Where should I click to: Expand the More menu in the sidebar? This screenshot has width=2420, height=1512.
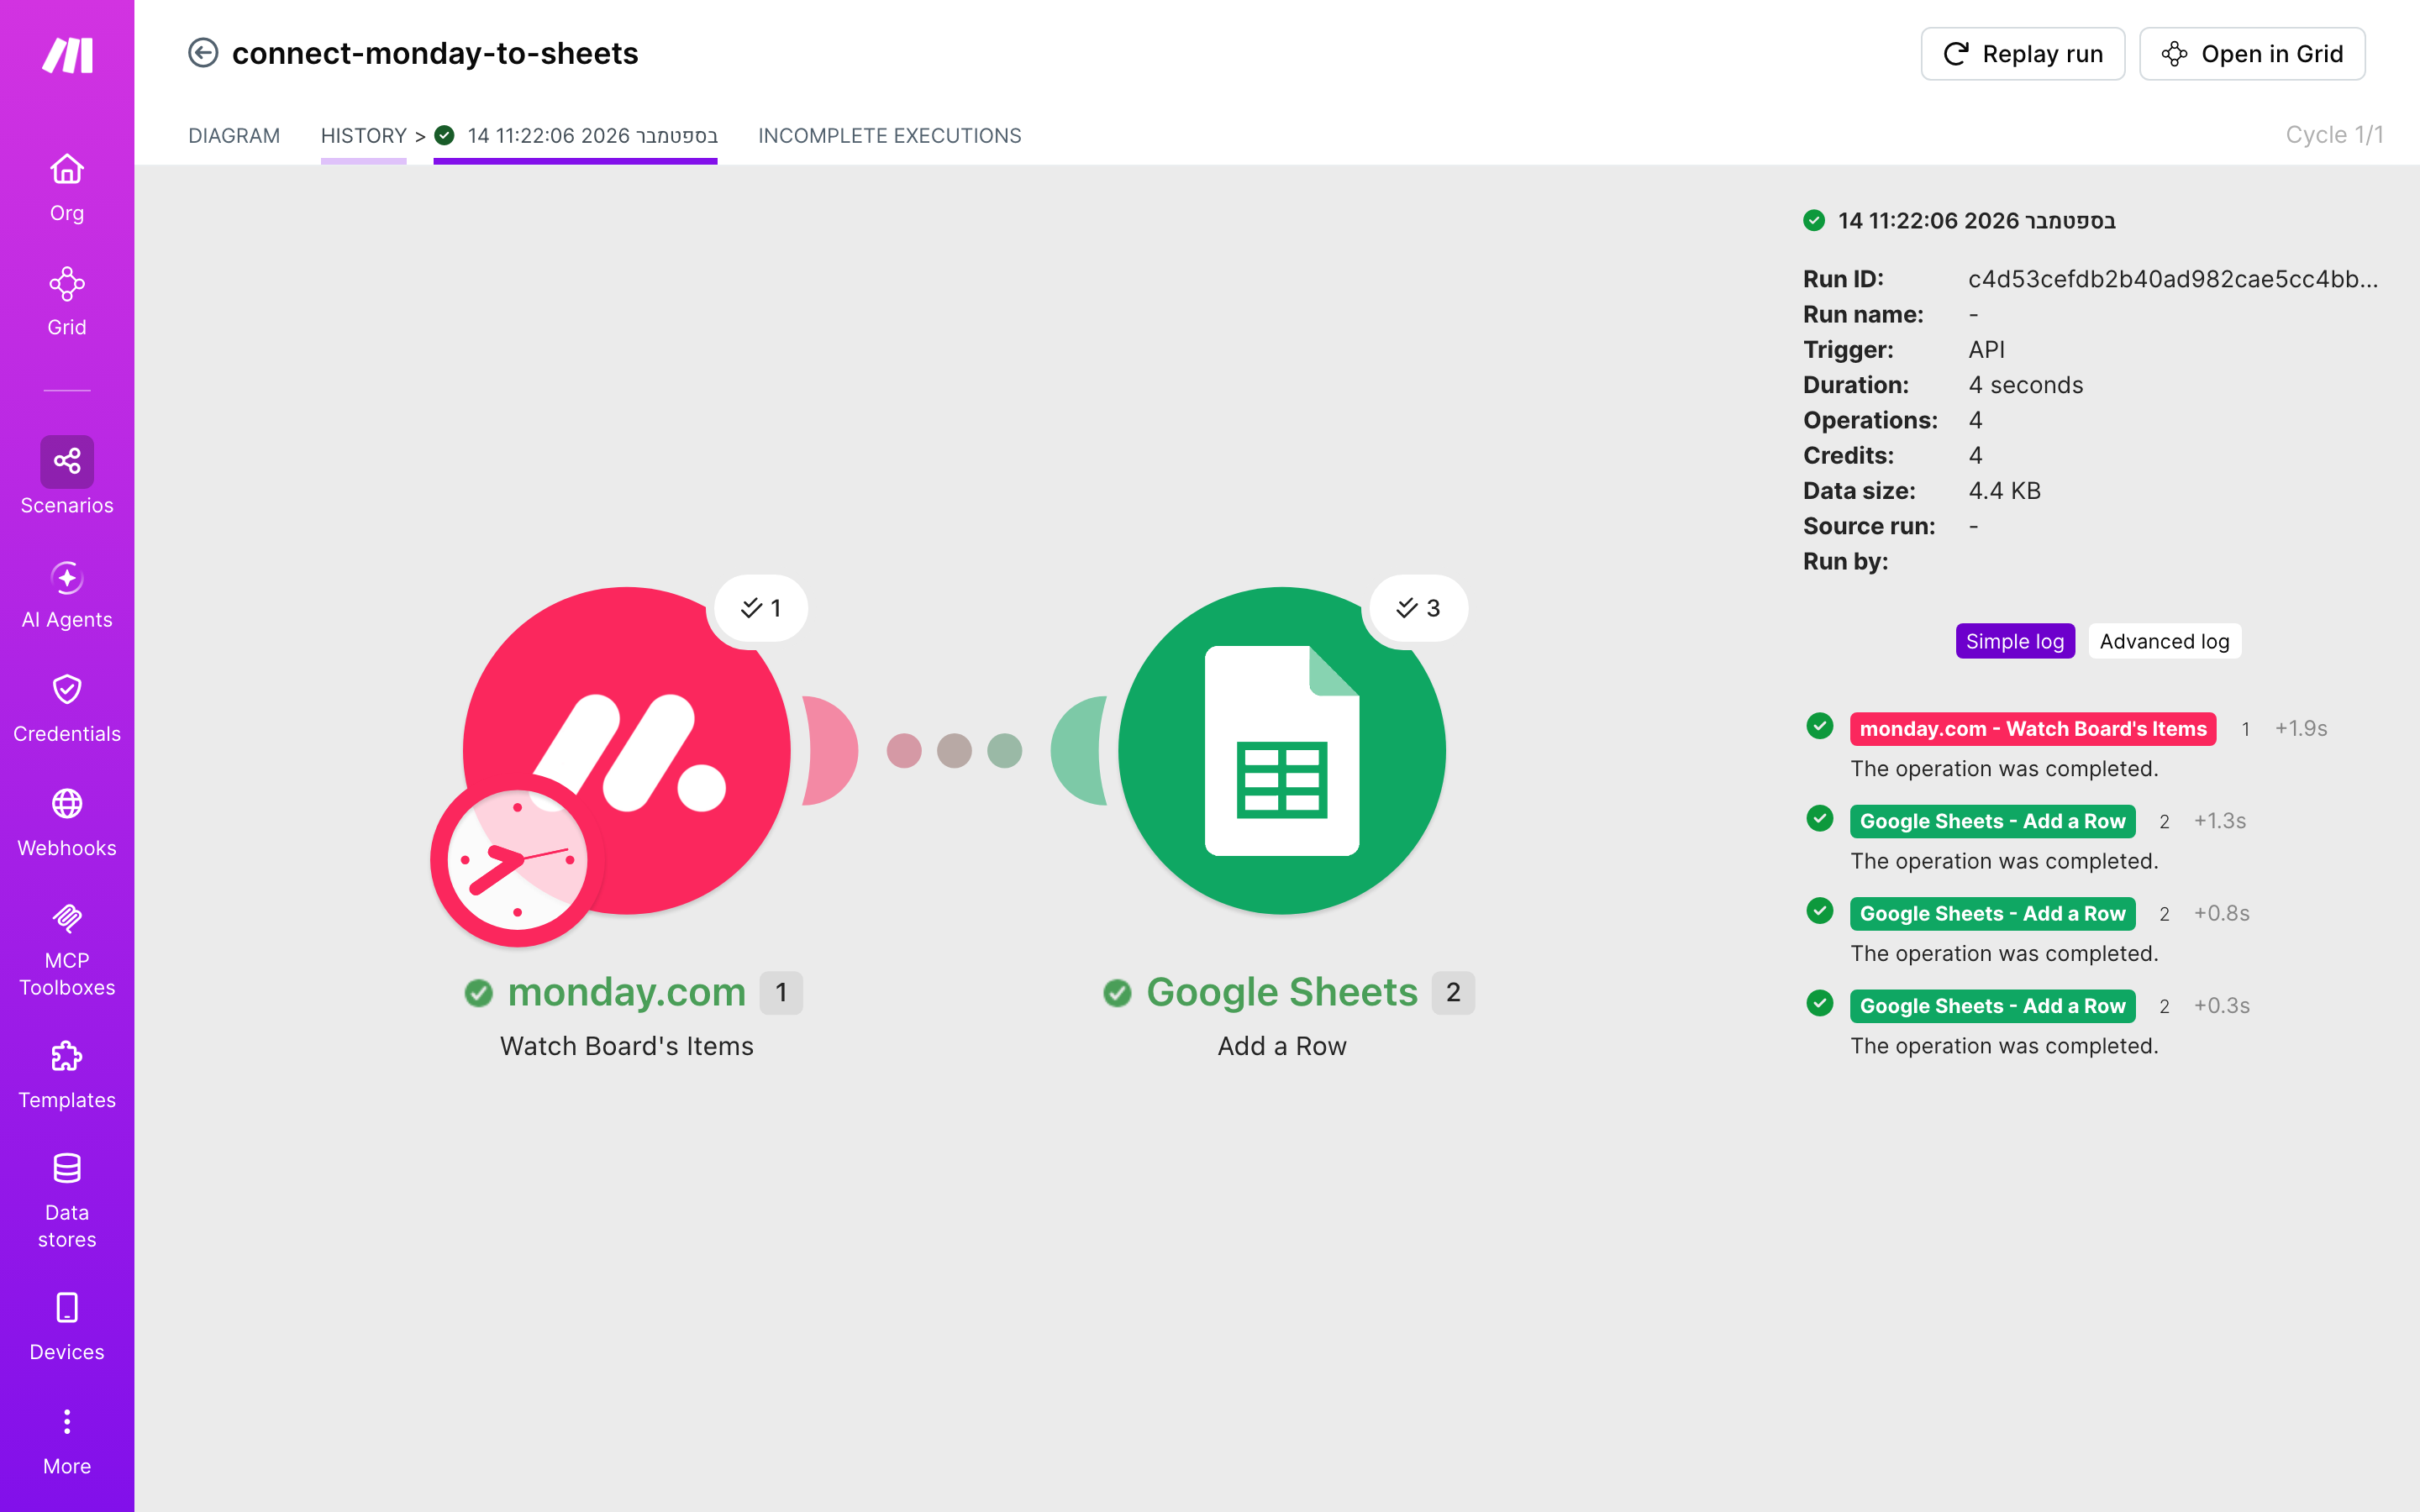[x=67, y=1441]
